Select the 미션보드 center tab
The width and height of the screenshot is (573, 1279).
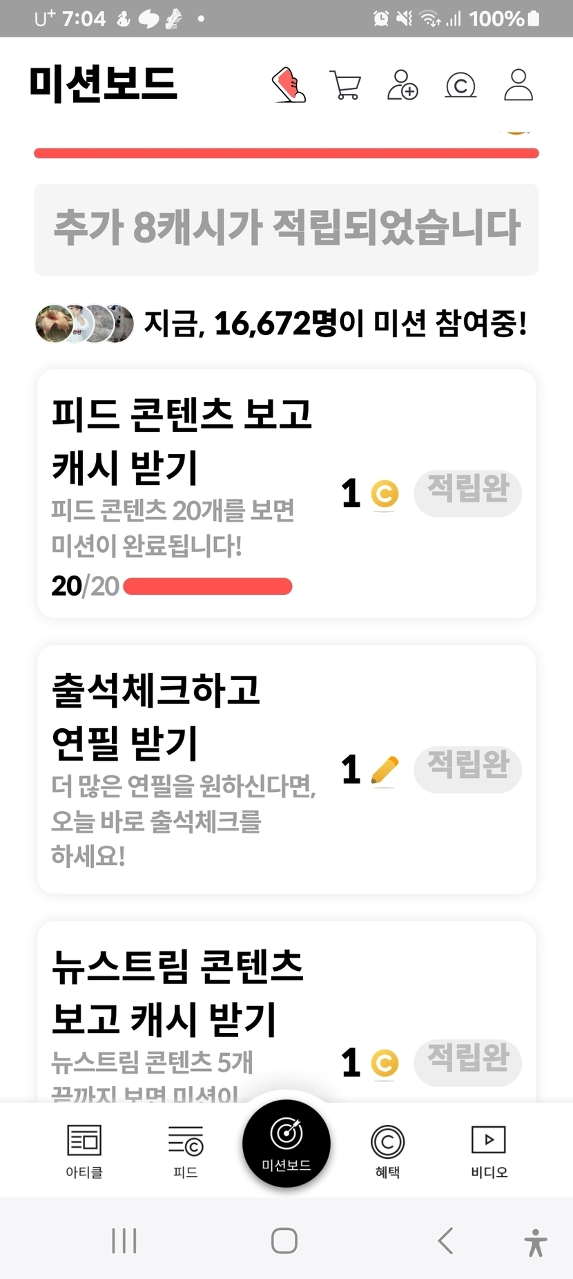[286, 1143]
